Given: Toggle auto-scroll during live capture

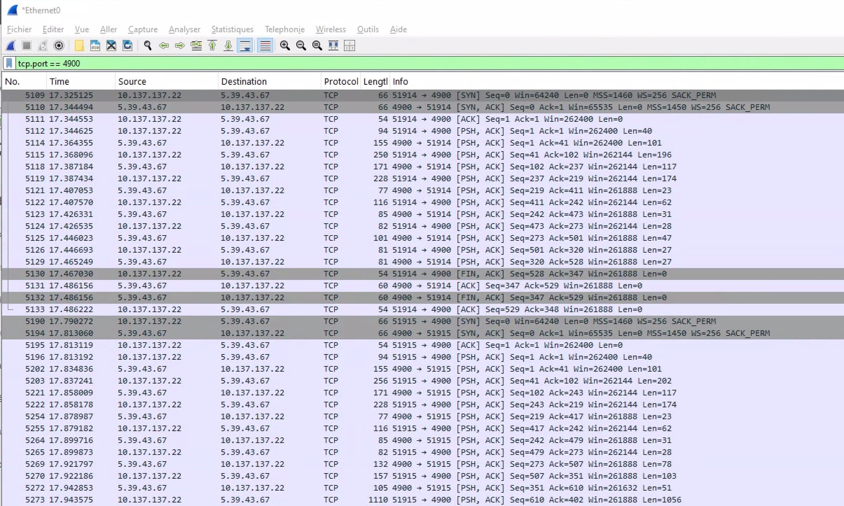Looking at the screenshot, I should point(245,46).
